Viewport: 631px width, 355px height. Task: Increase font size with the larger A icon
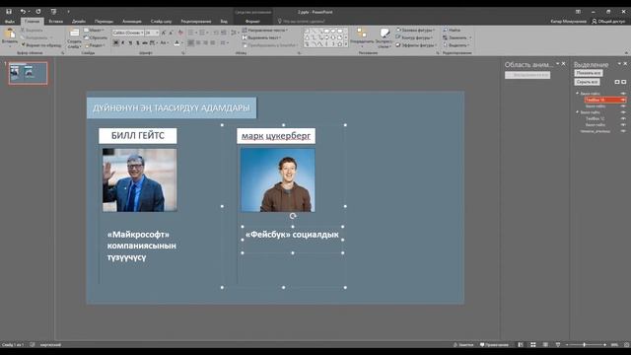tap(164, 33)
